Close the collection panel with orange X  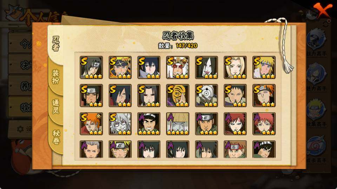(x=323, y=10)
